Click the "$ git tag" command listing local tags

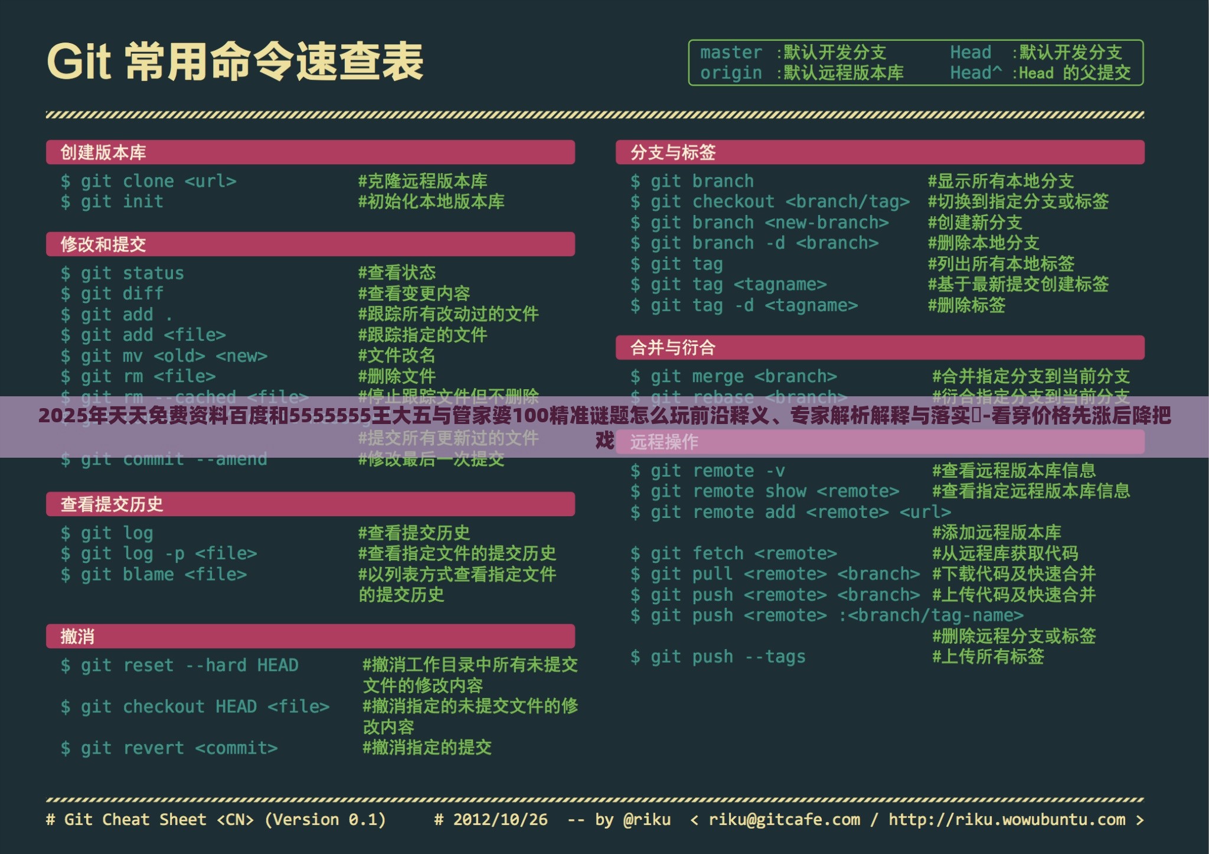pyautogui.click(x=677, y=265)
